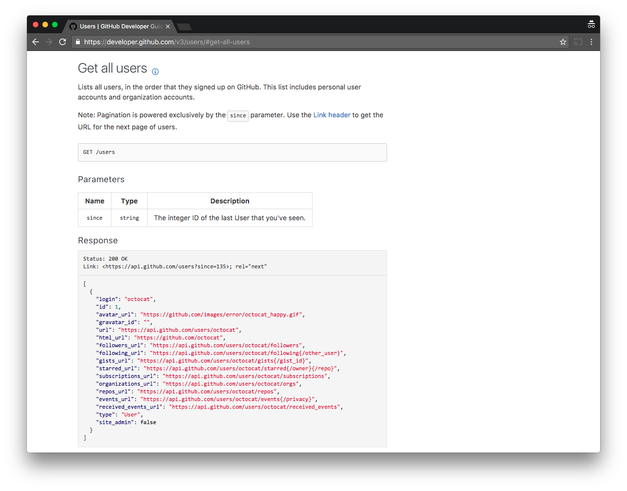Click the Response heading
The height and width of the screenshot is (491, 627).
(98, 240)
